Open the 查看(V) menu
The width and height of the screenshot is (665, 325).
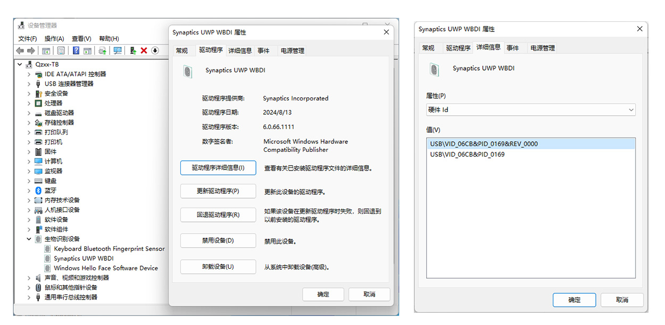81,39
